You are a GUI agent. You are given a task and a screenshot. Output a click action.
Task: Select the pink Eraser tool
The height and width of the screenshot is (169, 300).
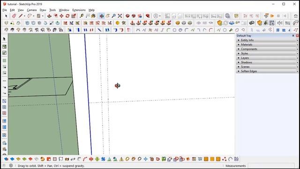(x=14, y=16)
